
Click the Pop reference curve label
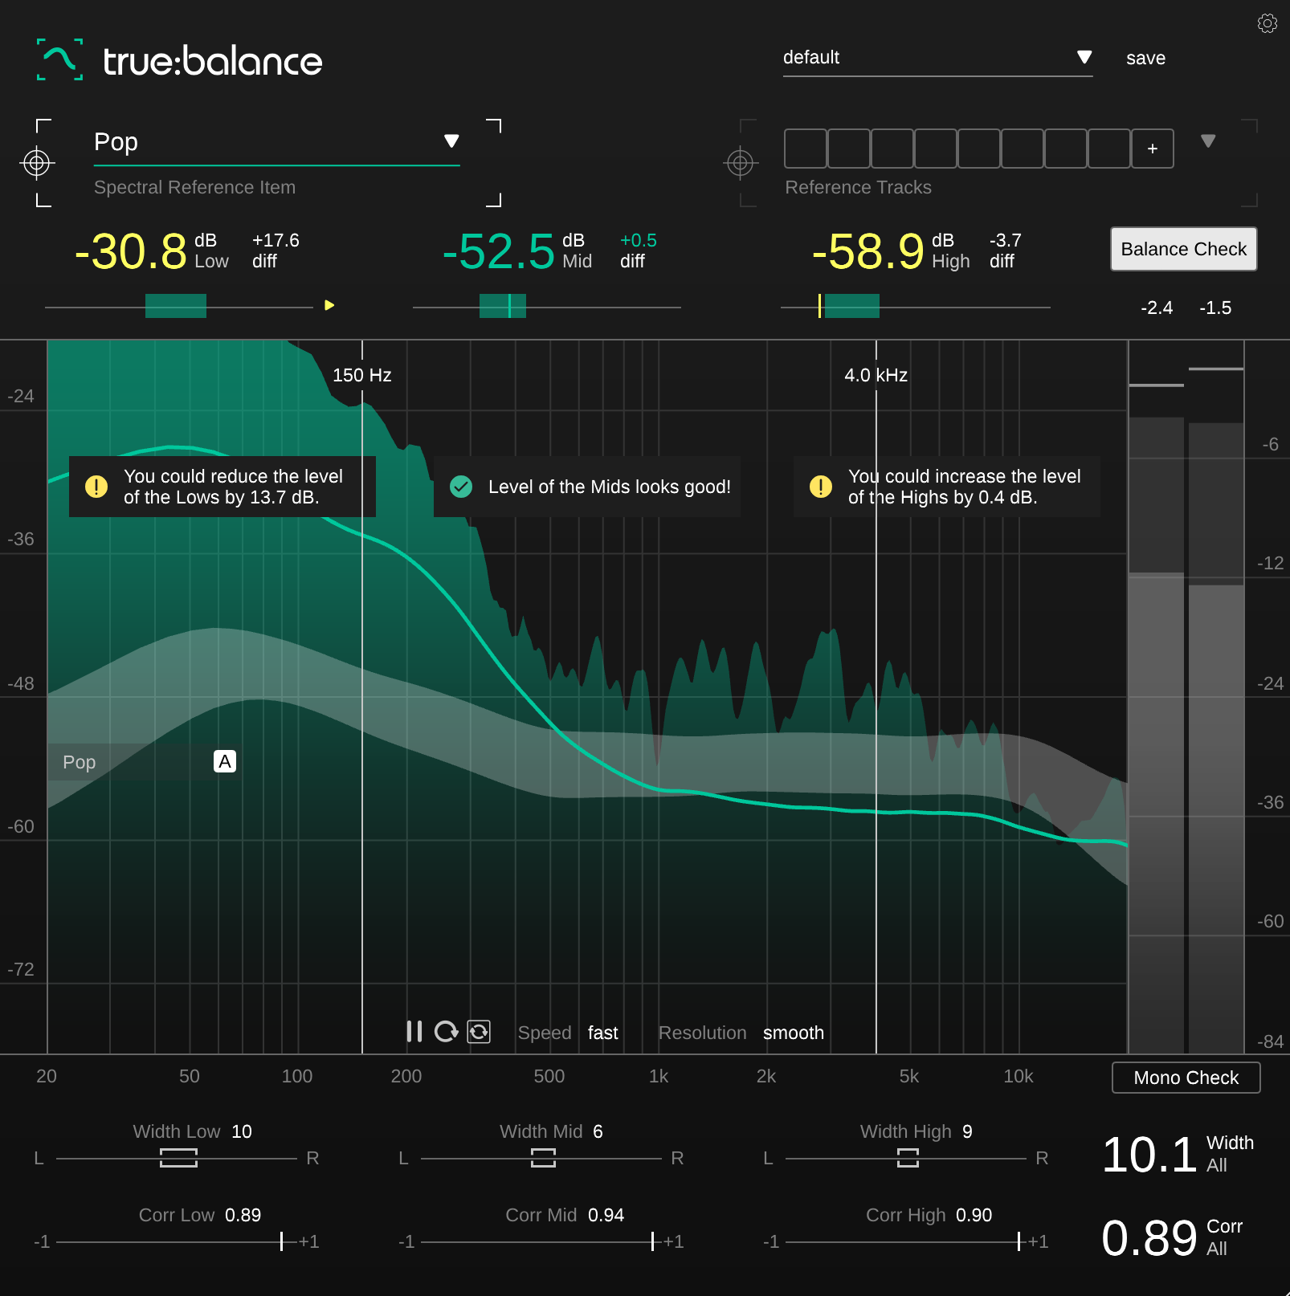click(80, 762)
